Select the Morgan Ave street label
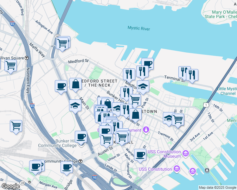This screenshot has width=237, height=190. [x=48, y=185]
